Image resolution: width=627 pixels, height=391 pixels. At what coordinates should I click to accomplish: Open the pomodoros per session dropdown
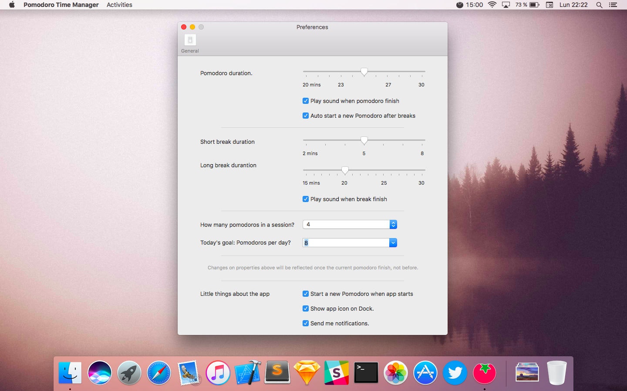tap(393, 225)
